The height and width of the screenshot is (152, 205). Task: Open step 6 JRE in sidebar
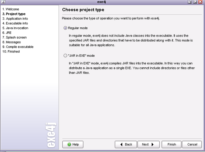[7, 33]
